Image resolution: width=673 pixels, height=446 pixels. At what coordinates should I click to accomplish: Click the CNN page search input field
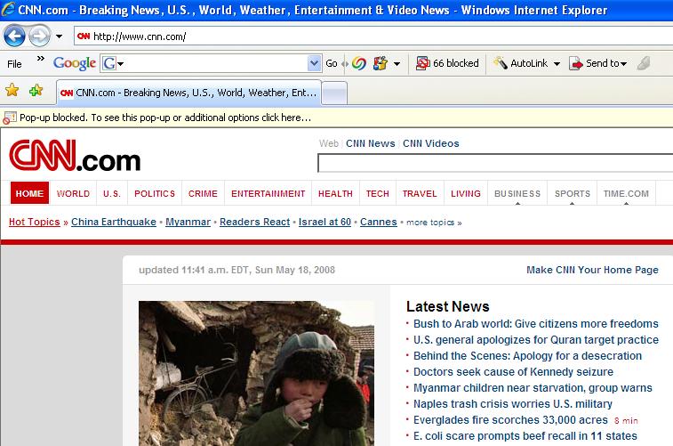point(494,164)
